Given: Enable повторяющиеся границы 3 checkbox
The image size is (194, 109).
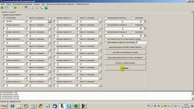Looking at the screenshot, I should coord(106,32).
